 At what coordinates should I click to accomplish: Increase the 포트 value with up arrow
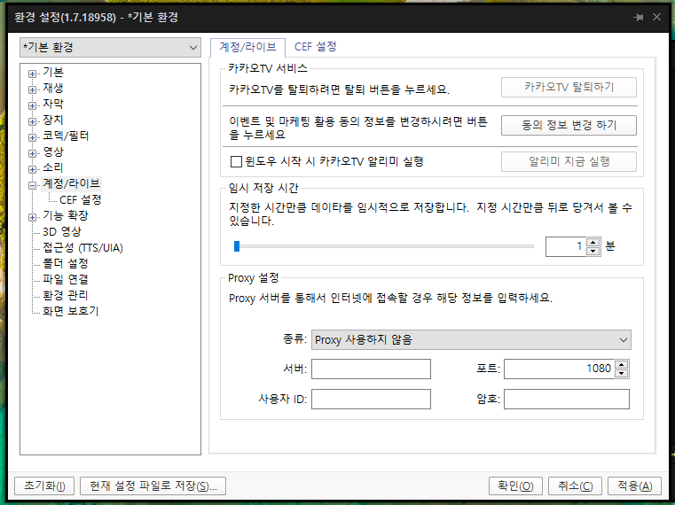point(621,365)
